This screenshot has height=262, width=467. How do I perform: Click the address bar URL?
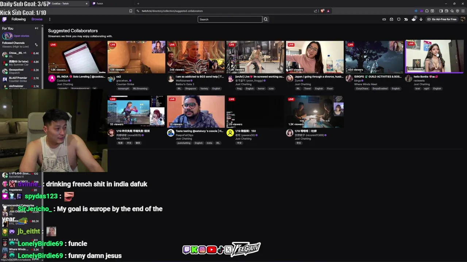click(x=172, y=11)
